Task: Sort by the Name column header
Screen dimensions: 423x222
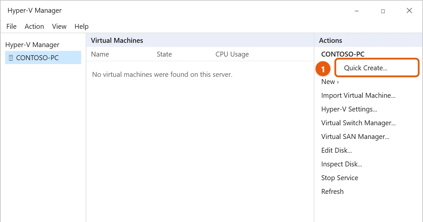Action: (x=100, y=54)
